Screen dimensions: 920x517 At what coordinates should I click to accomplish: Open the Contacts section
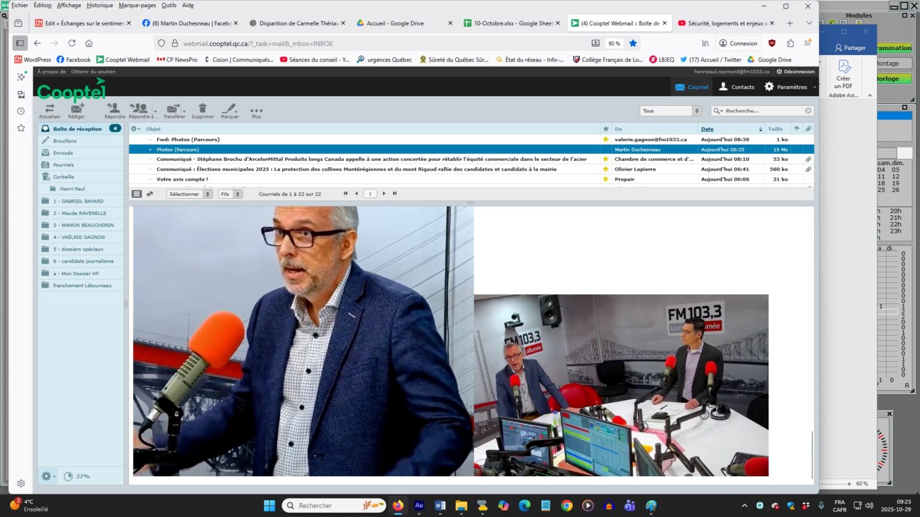coord(736,87)
